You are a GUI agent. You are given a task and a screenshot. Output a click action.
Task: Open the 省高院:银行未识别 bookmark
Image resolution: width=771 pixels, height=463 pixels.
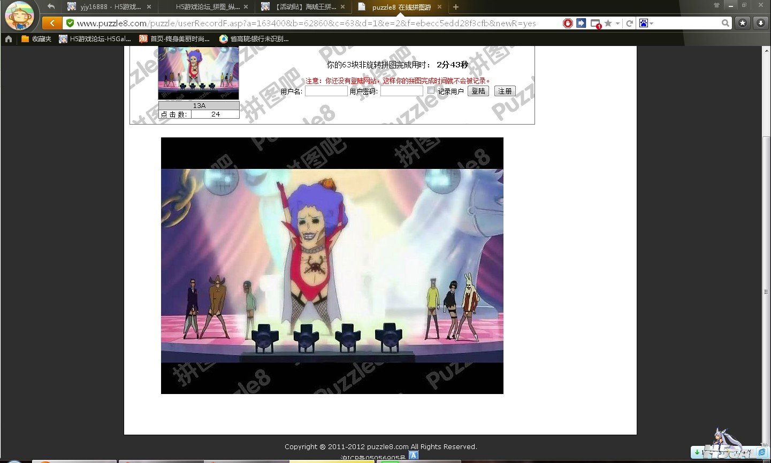(x=254, y=38)
